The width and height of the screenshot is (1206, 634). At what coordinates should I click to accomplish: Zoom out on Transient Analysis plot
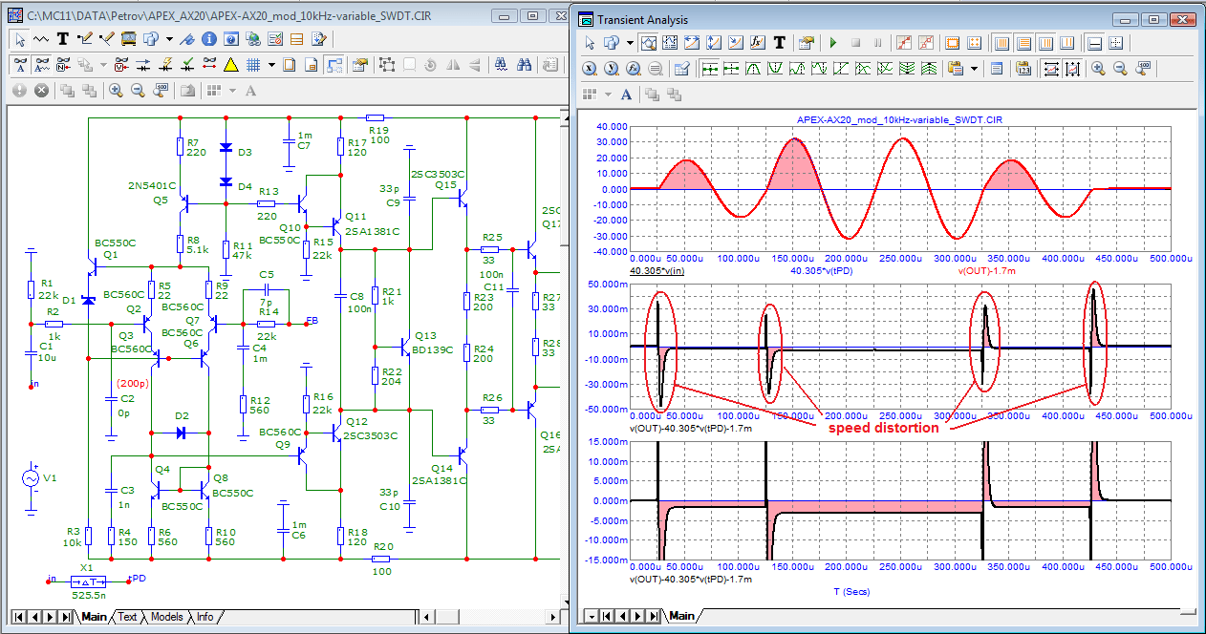tap(1120, 69)
